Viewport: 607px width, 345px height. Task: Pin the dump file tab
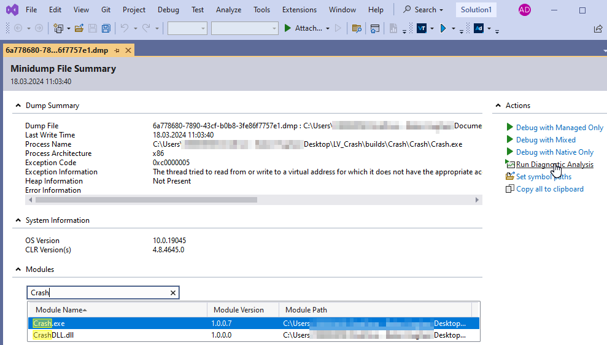[x=117, y=50]
